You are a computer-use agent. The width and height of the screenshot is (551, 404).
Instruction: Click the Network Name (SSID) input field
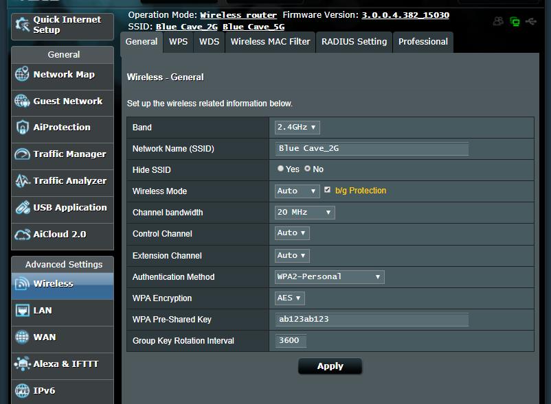click(372, 148)
